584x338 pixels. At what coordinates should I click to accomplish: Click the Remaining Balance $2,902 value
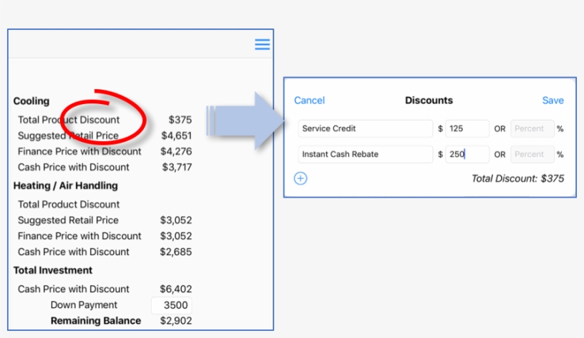[175, 321]
